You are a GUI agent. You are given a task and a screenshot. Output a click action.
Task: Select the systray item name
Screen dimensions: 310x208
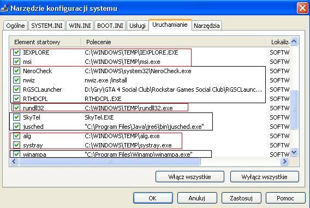pos(33,145)
